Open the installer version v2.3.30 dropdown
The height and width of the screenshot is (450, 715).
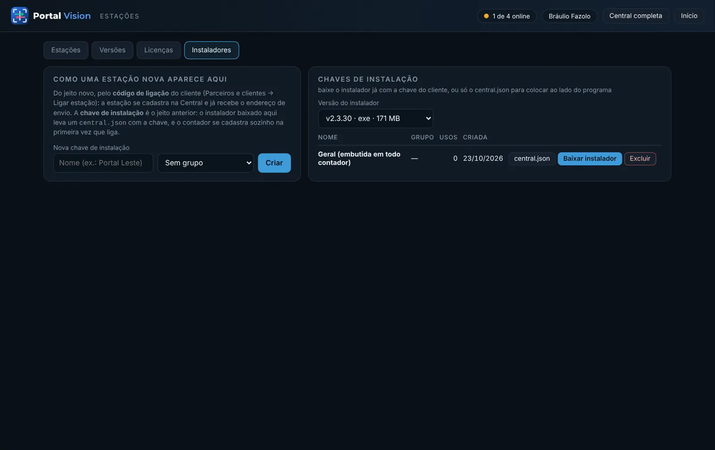[x=375, y=118]
